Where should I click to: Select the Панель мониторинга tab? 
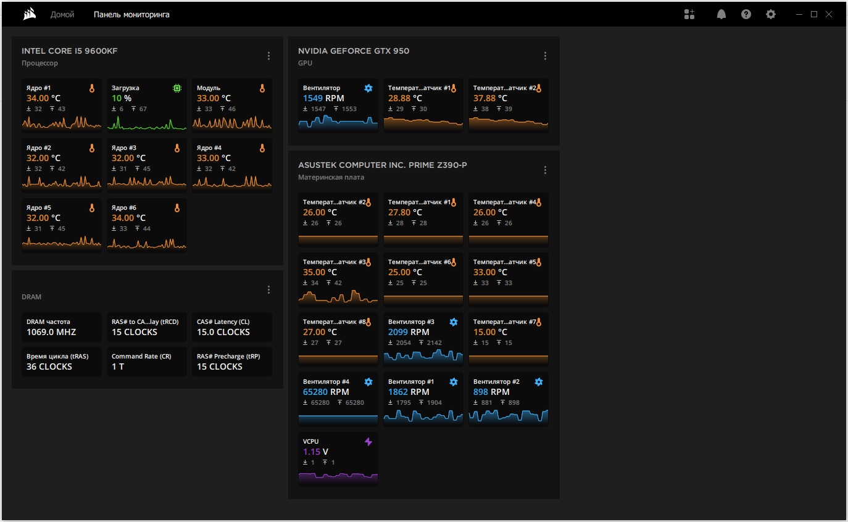tap(131, 14)
